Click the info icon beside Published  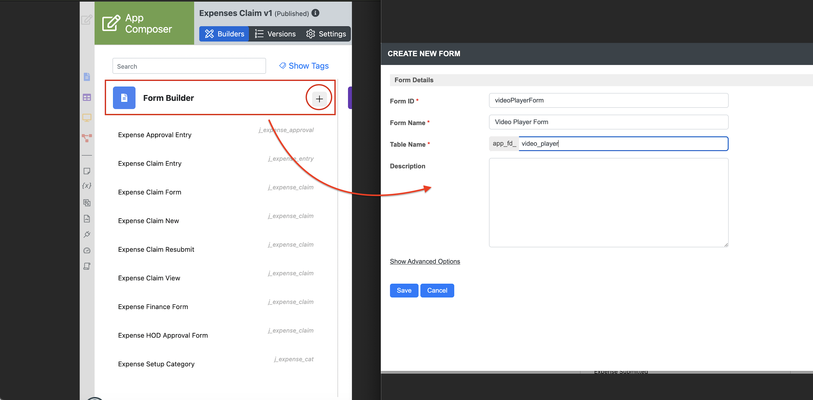pos(315,13)
